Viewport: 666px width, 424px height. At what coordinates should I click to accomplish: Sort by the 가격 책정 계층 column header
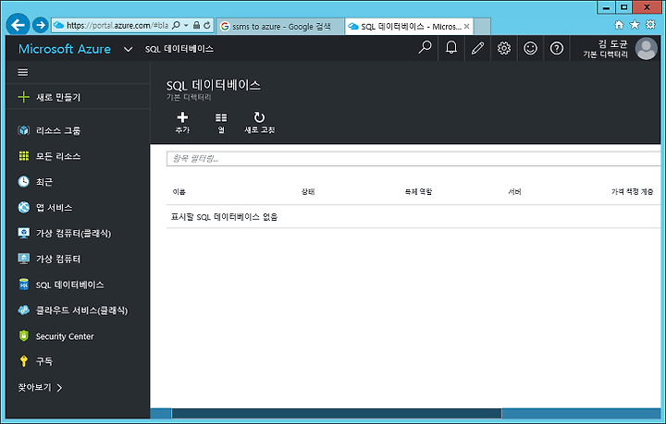632,191
